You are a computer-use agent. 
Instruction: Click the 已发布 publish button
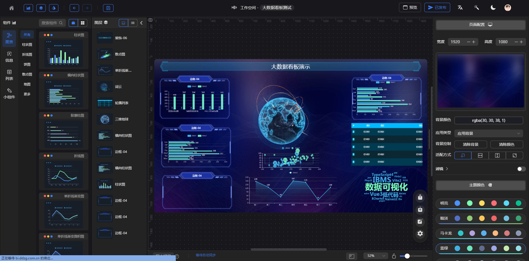[437, 7]
